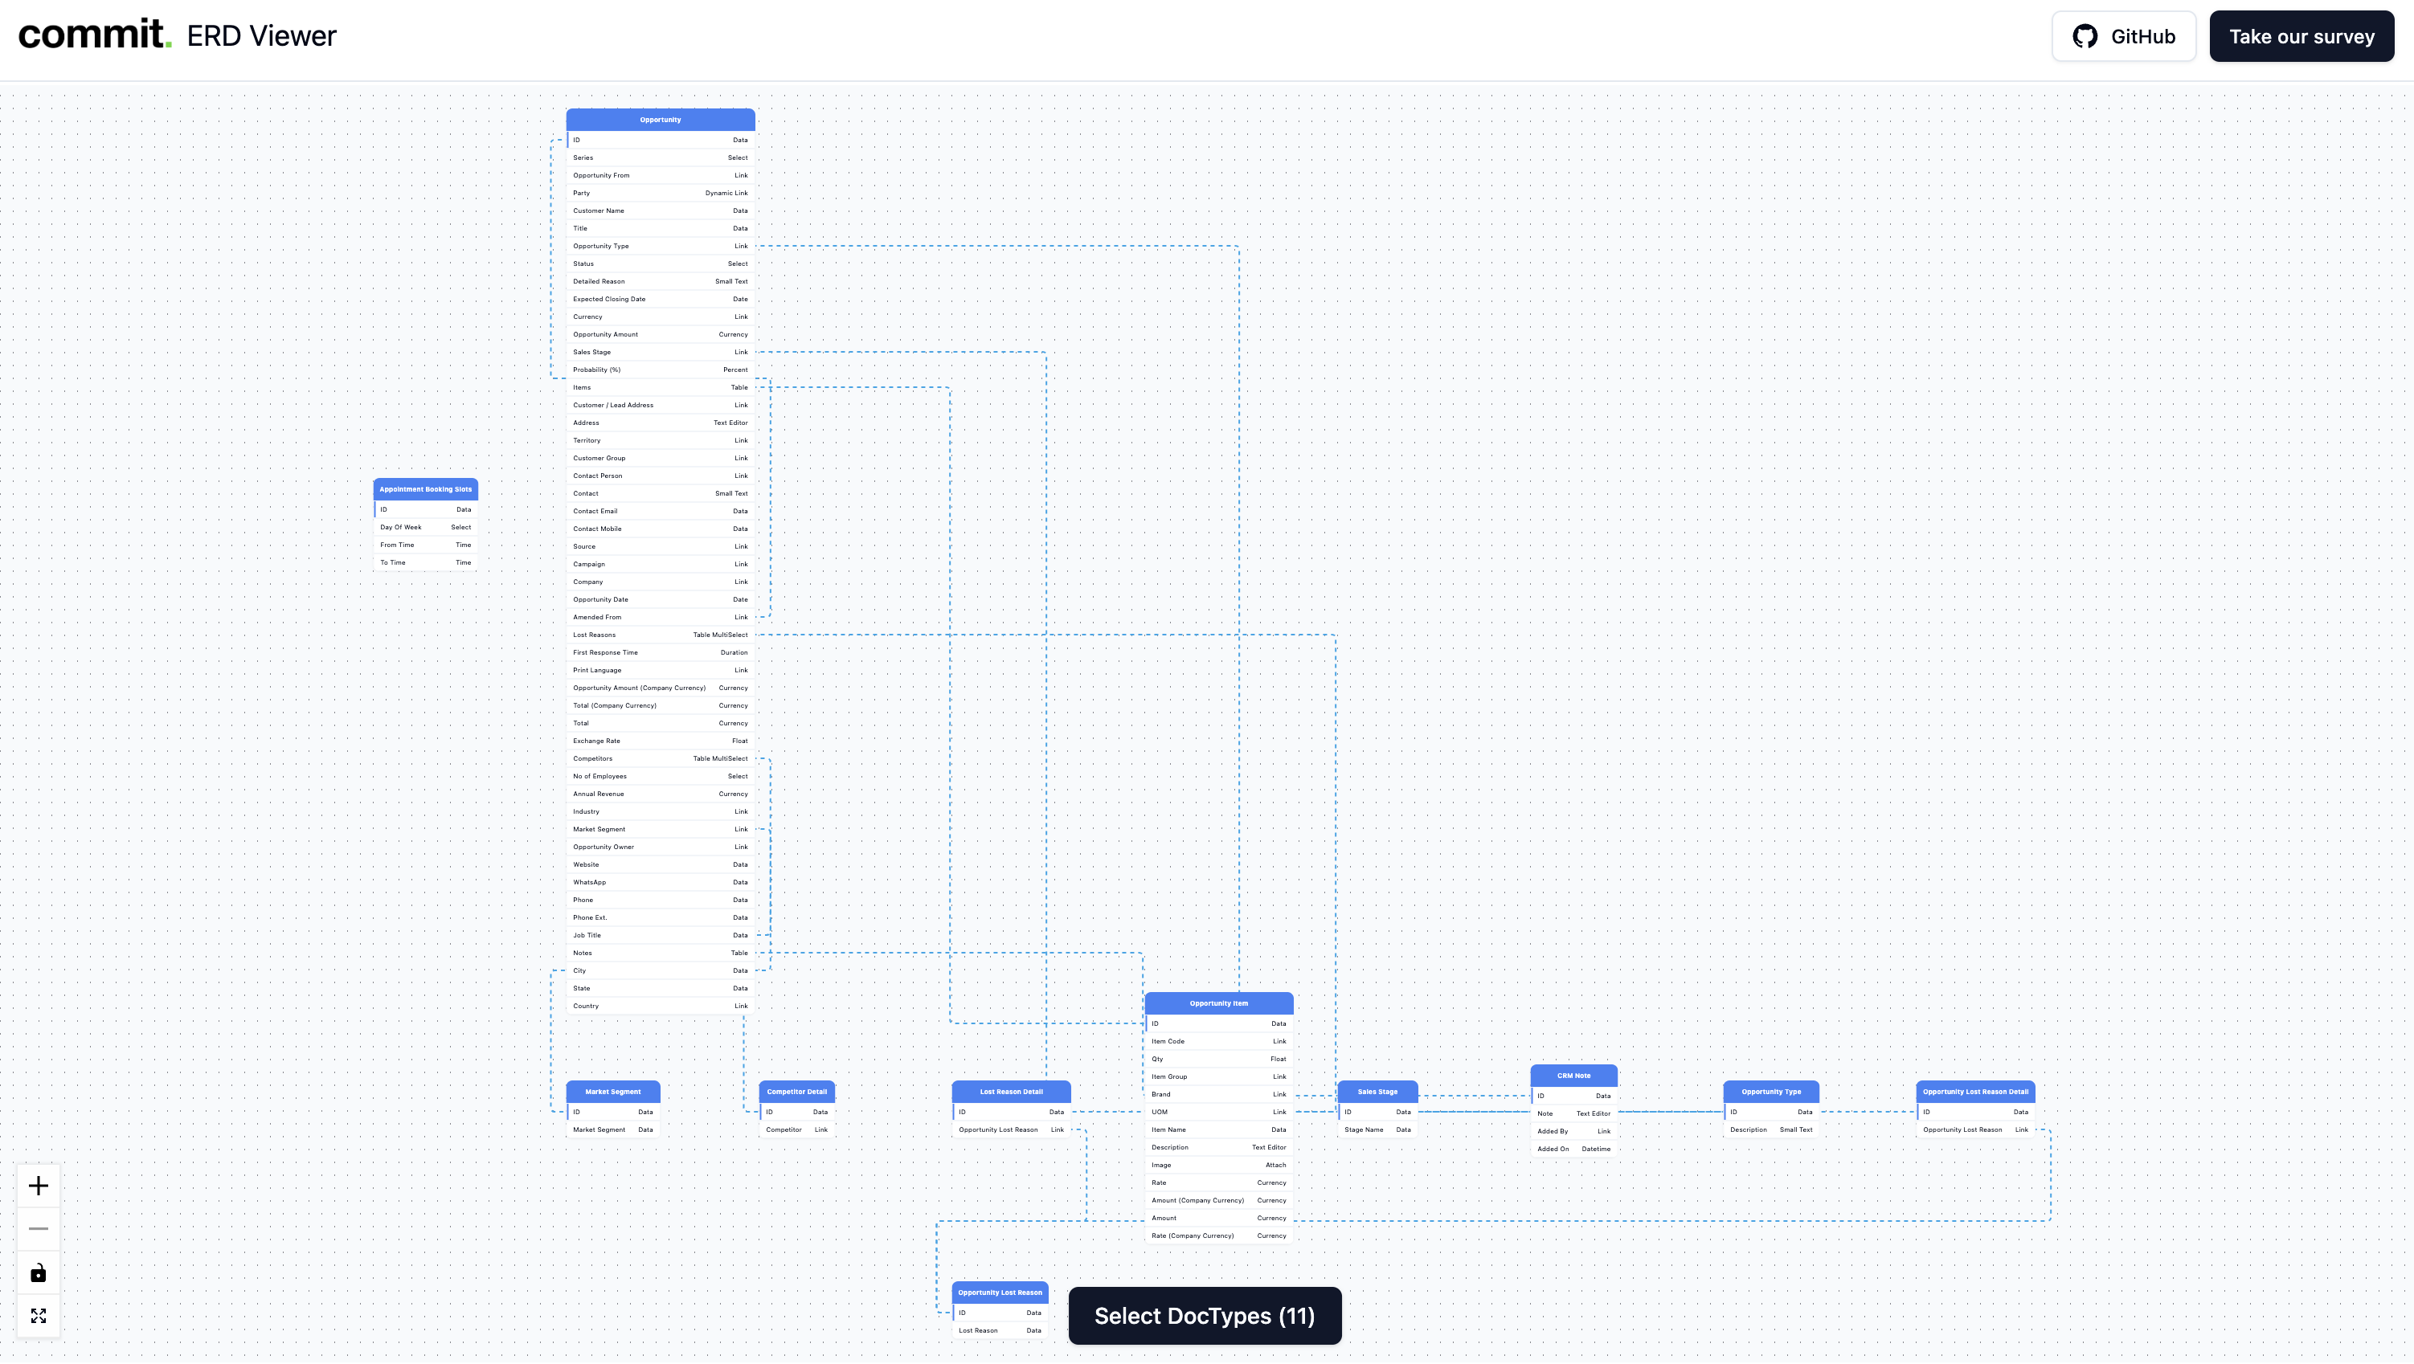The image size is (2414, 1364).
Task: Select the Lost Reason Detail node header
Action: pos(1011,1092)
